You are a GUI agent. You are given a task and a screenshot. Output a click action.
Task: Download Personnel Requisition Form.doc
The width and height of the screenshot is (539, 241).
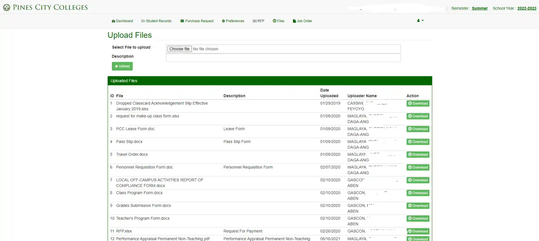click(418, 167)
